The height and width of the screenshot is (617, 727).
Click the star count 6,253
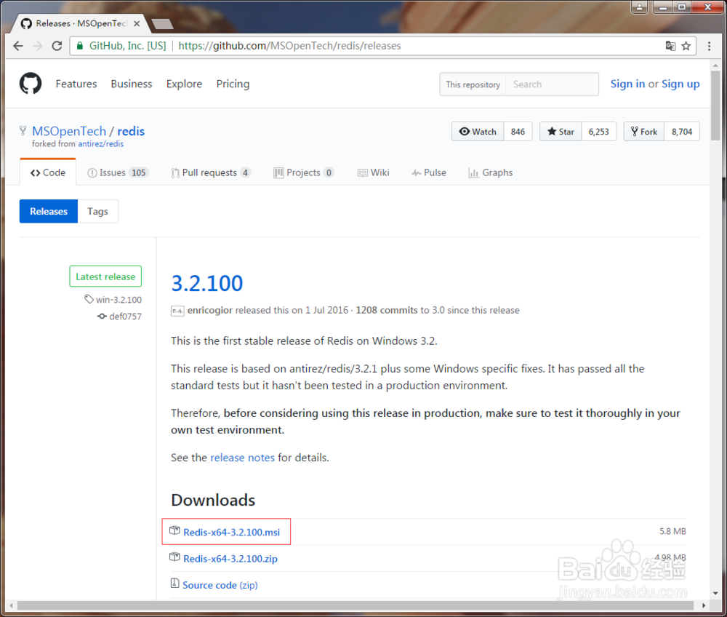pyautogui.click(x=598, y=132)
